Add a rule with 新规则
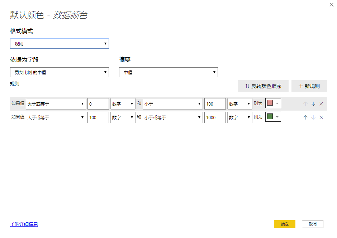The width and height of the screenshot is (337, 238). click(309, 86)
